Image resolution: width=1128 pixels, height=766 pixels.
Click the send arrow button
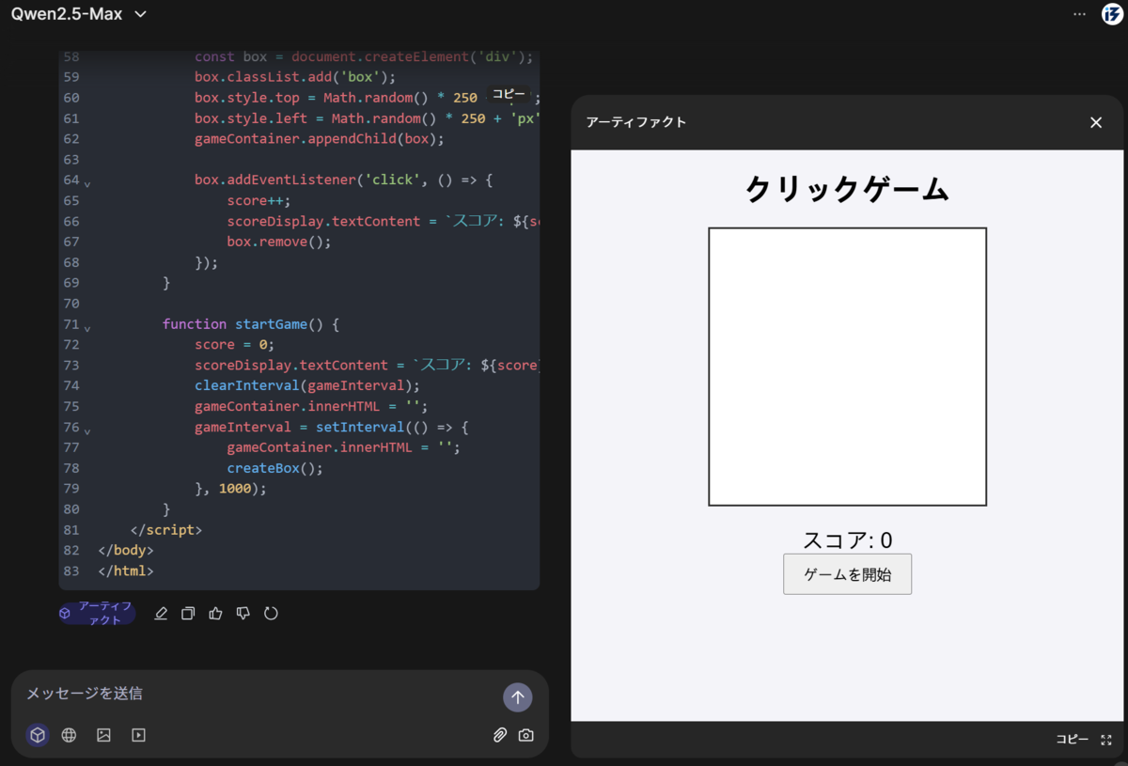point(518,697)
